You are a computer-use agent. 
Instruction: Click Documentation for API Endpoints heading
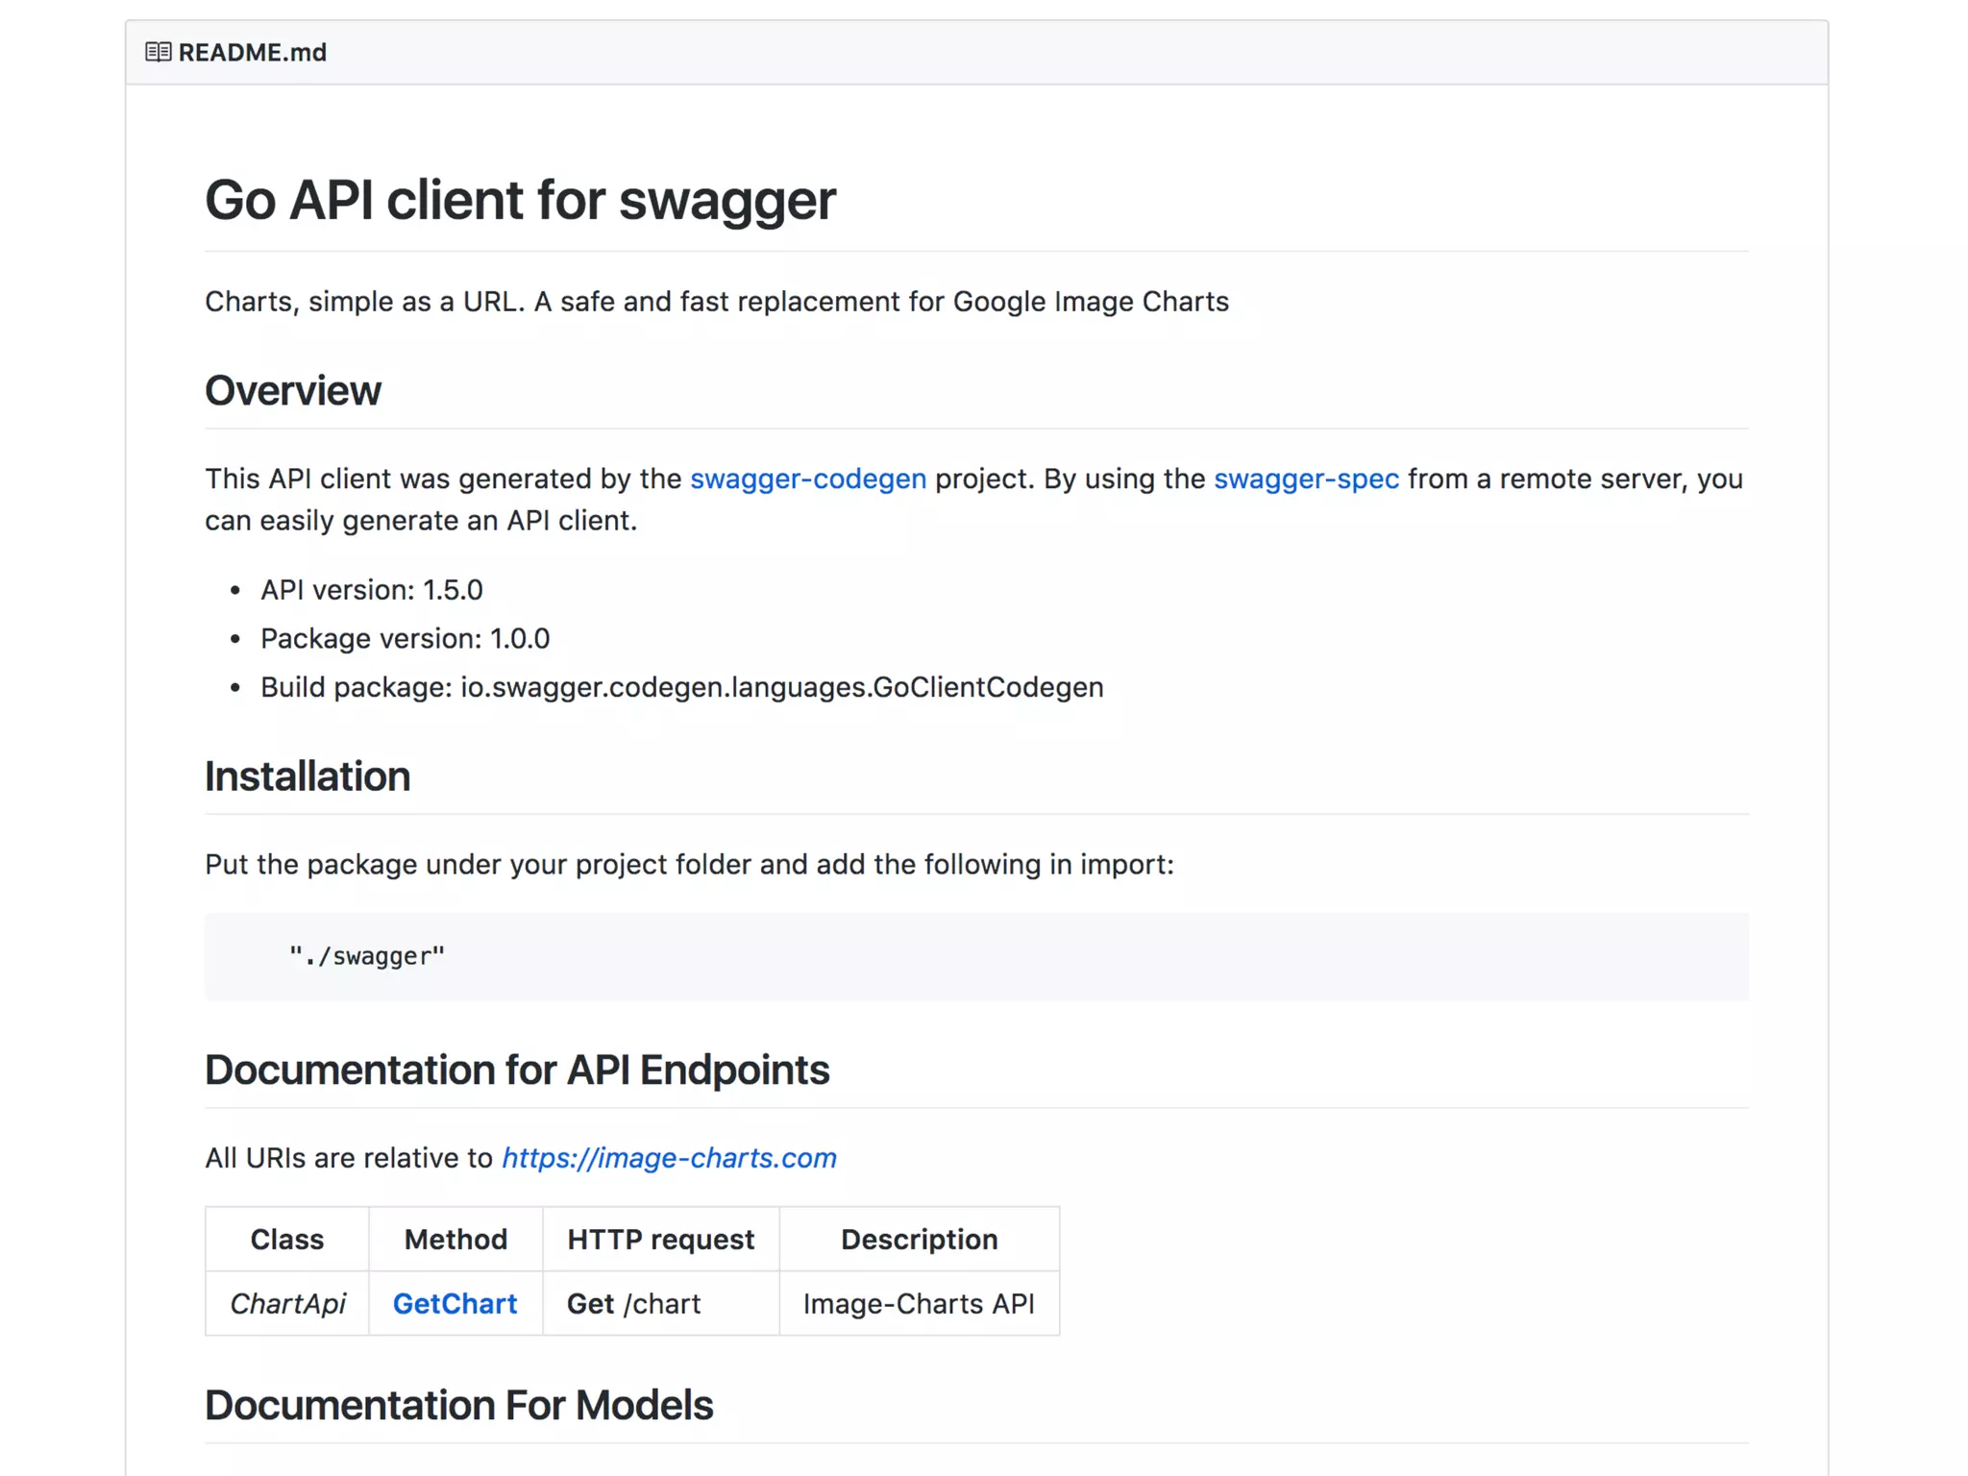tap(517, 1070)
